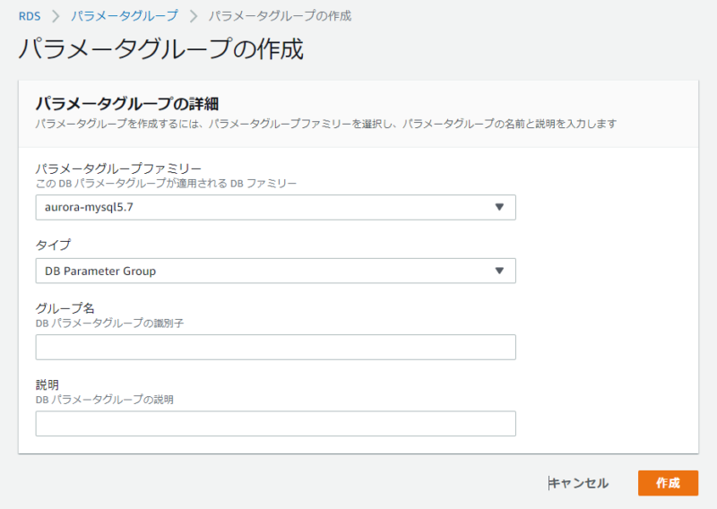Click chevron separator before パラメータグループの作成 breadcrumb
The height and width of the screenshot is (509, 717).
(x=194, y=16)
